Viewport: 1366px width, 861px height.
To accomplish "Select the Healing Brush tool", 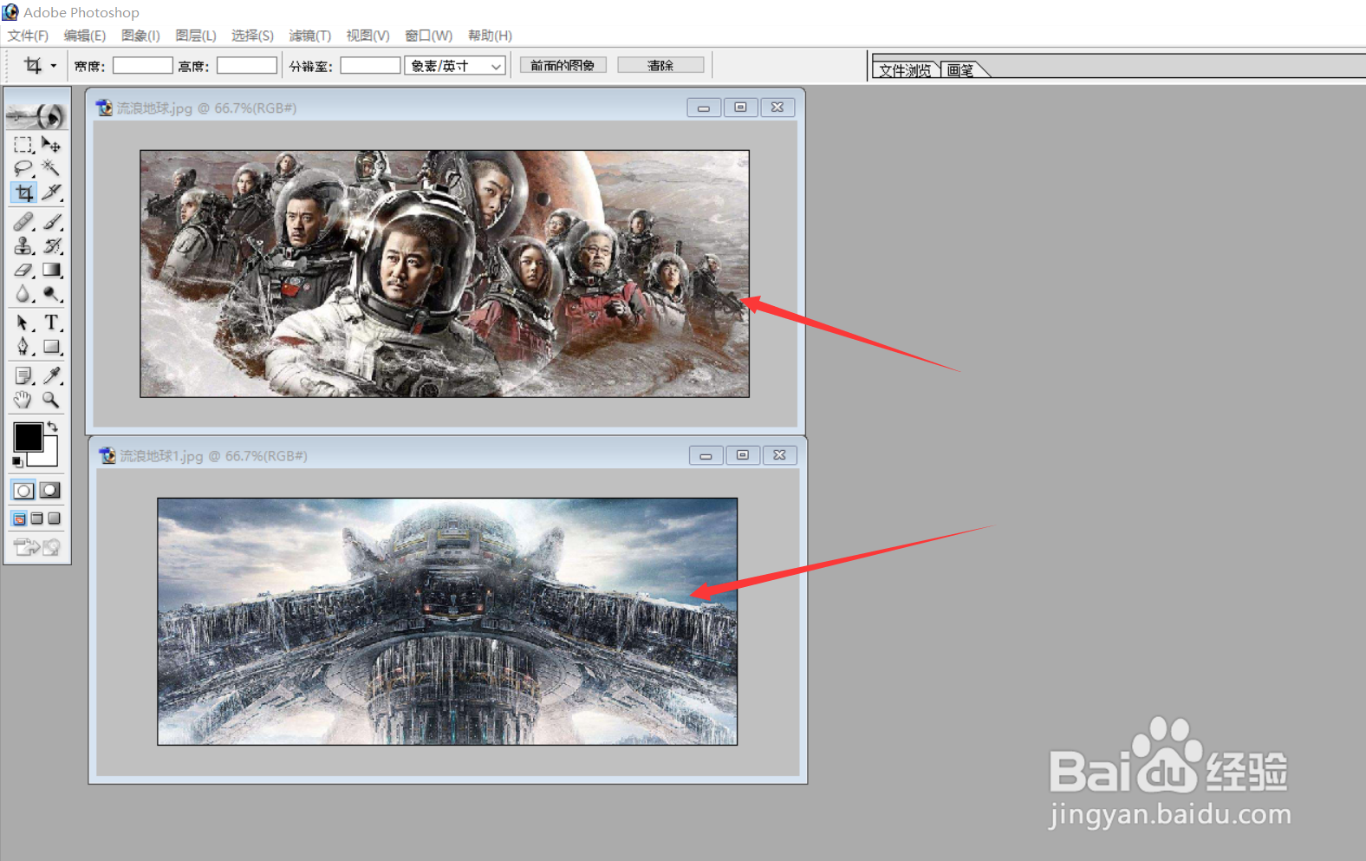I will coord(23,221).
